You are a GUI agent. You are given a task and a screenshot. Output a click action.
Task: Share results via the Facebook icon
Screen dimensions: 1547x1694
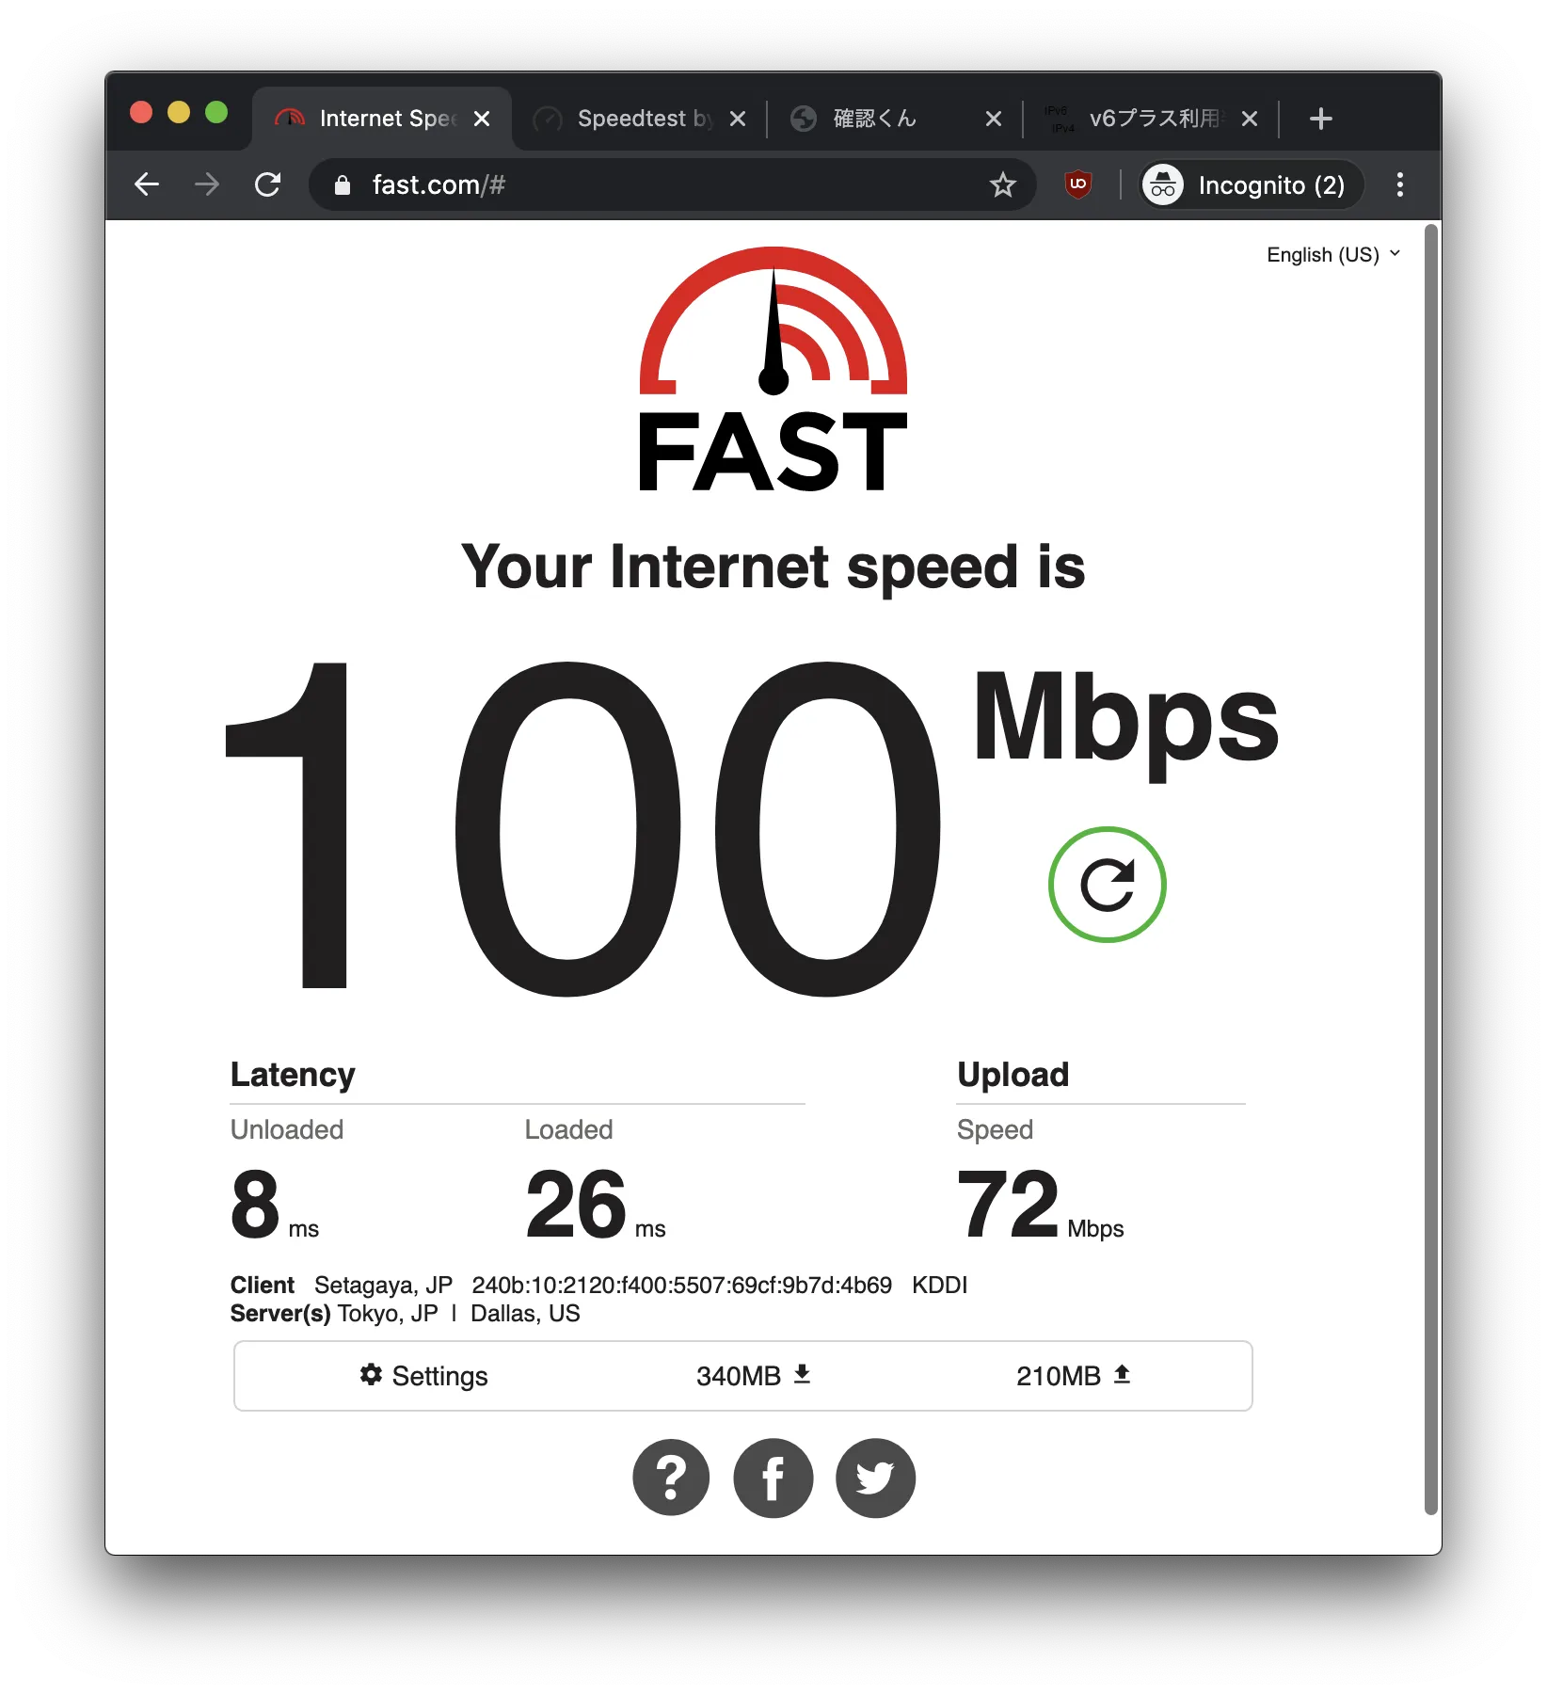pos(773,1478)
